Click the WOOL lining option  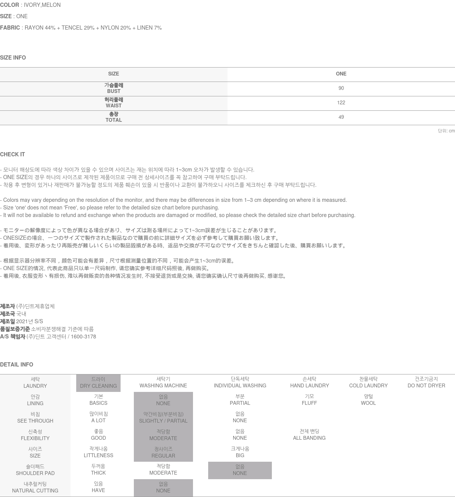point(369,400)
